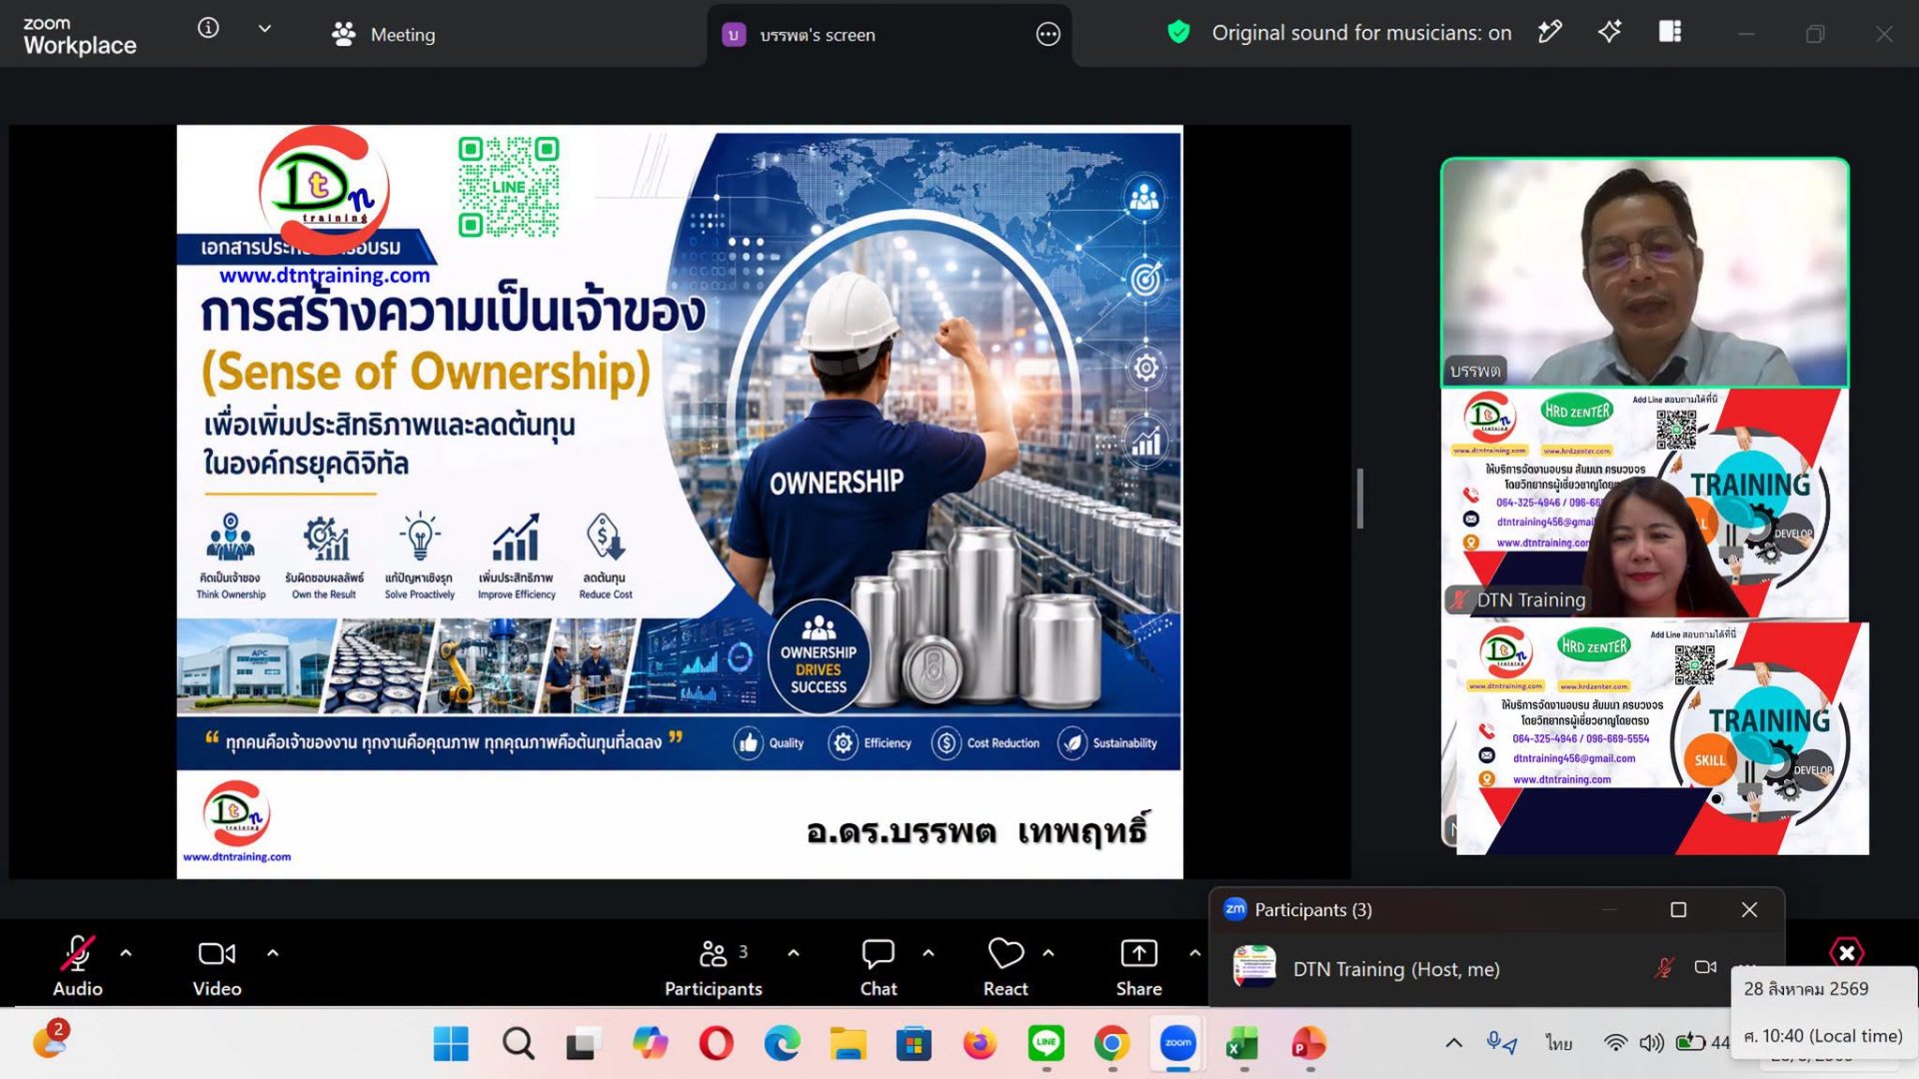Expand the Participants options arrow
This screenshot has height=1079, width=1919.
(x=794, y=953)
